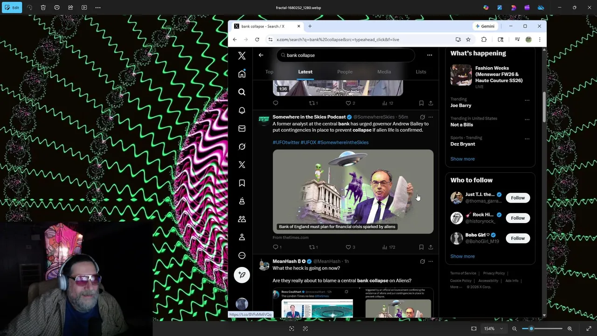Like the Somewhere in the Skies post
This screenshot has height=336, width=597.
pos(348,247)
